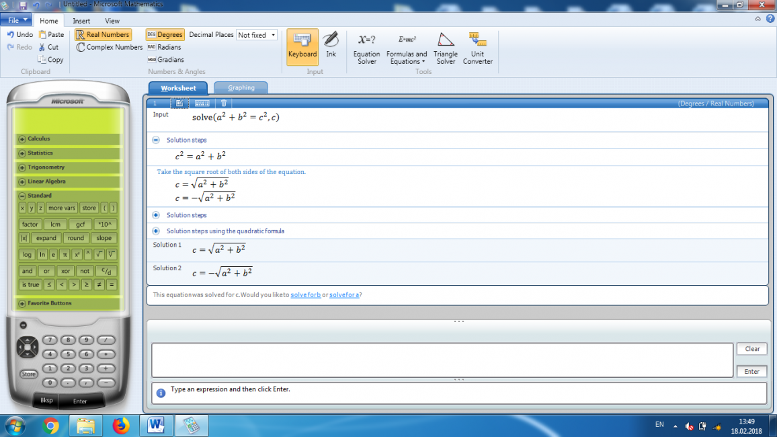
Task: Expand the Calculus button group
Action: coord(22,139)
